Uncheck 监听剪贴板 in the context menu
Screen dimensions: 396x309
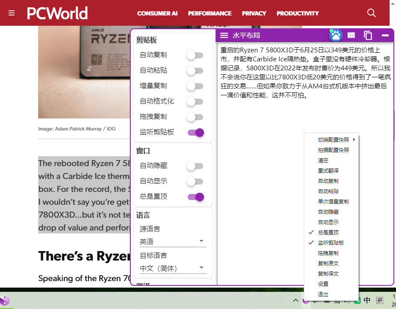(x=331, y=243)
